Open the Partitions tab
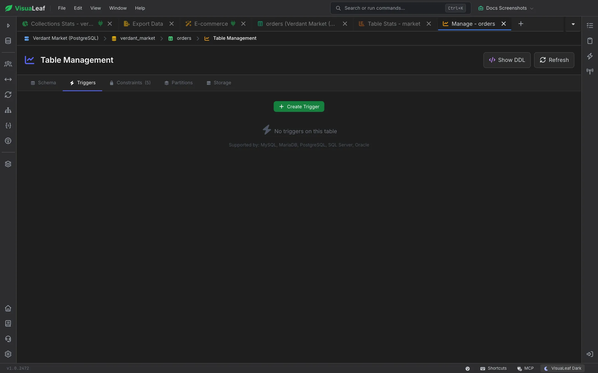This screenshot has width=598, height=373. tap(178, 83)
